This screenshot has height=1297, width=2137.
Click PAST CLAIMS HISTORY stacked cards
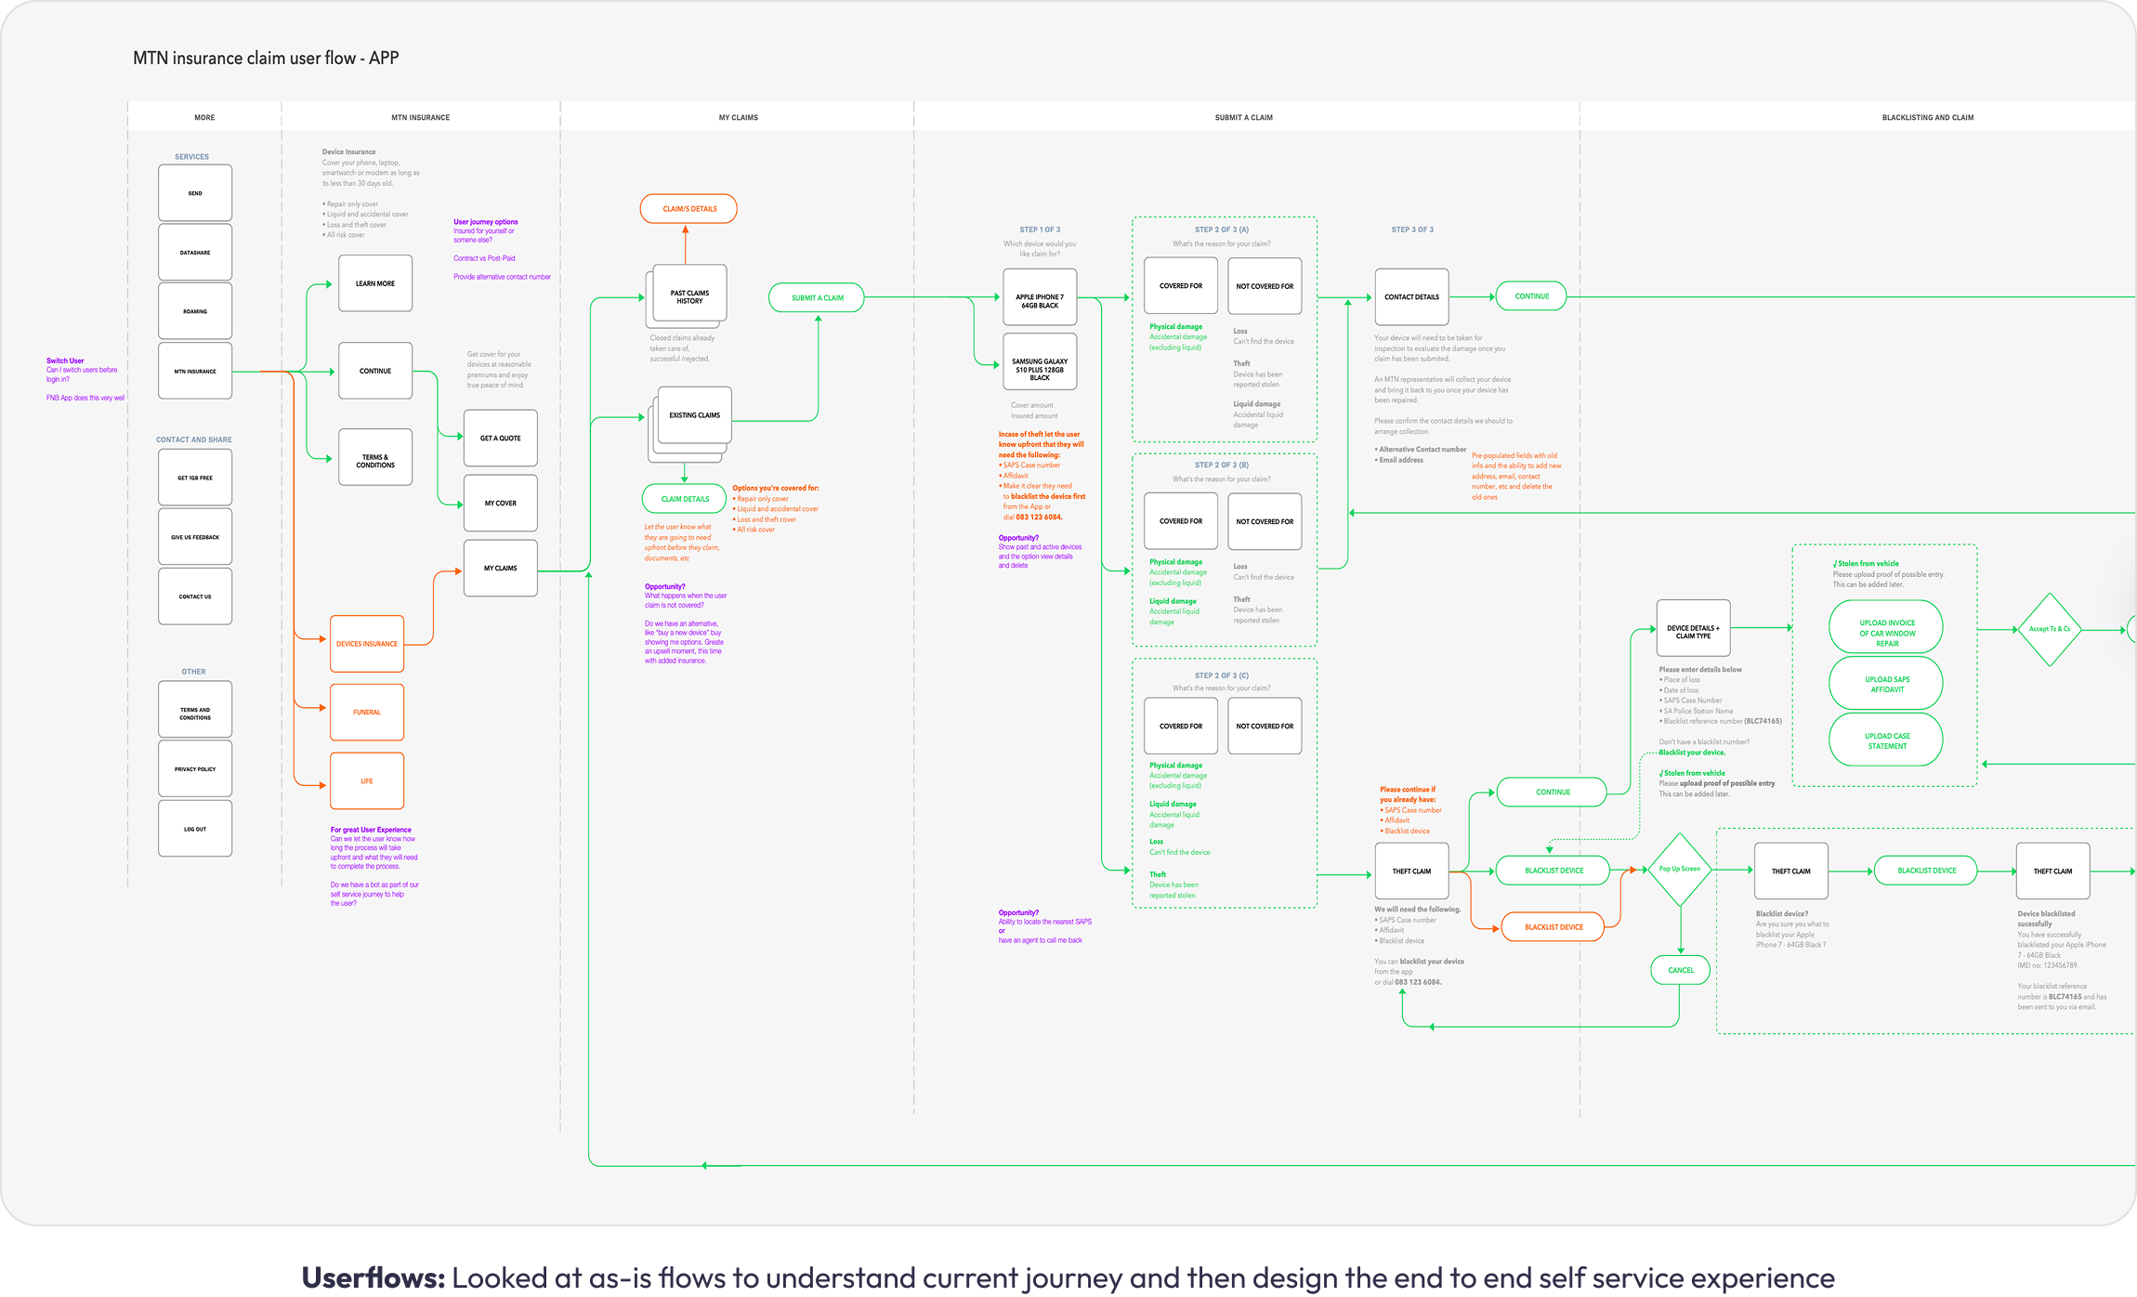pyautogui.click(x=689, y=296)
